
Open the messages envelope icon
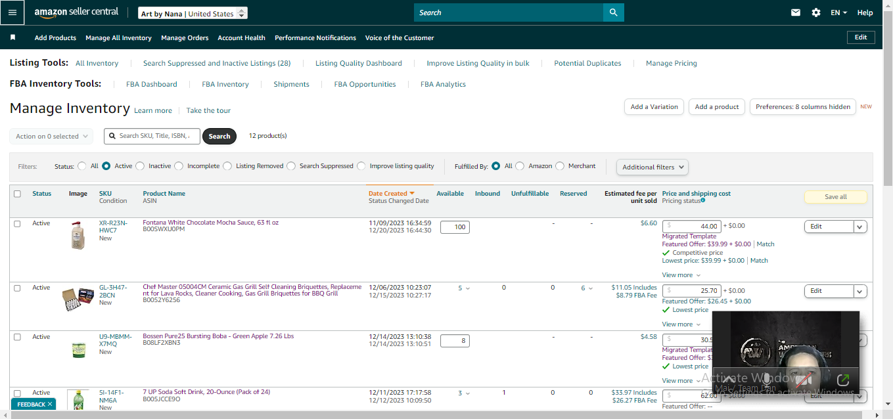(x=796, y=12)
